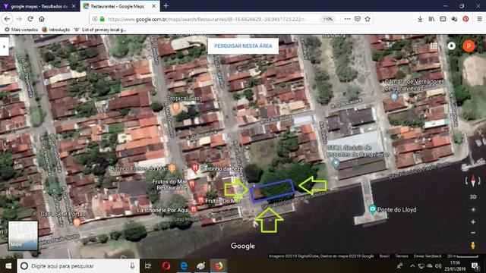Open the Introdução bookmark
This screenshot has width=486, height=273.
tap(56, 30)
